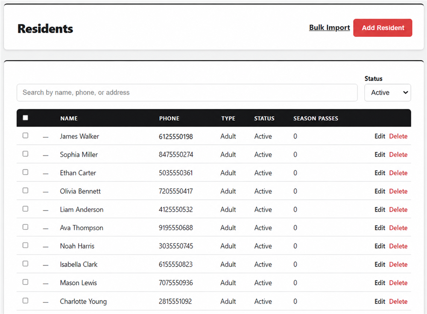Select Isabella Clark's checkbox
Image resolution: width=427 pixels, height=314 pixels.
[25, 263]
